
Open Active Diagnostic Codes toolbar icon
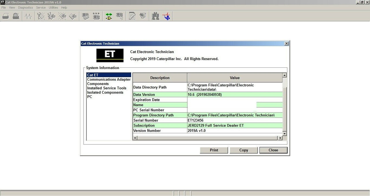[x=41, y=16]
